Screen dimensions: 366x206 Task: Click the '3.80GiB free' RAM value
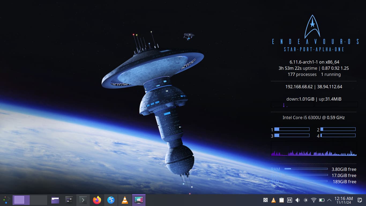[x=344, y=169]
